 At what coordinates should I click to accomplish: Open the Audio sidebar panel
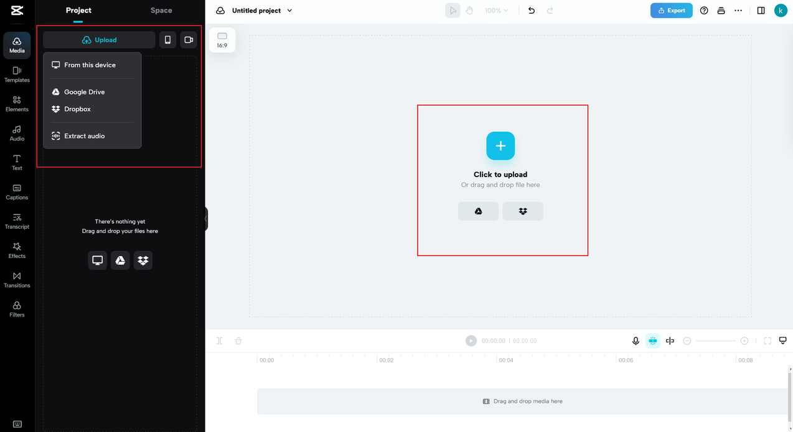(17, 133)
